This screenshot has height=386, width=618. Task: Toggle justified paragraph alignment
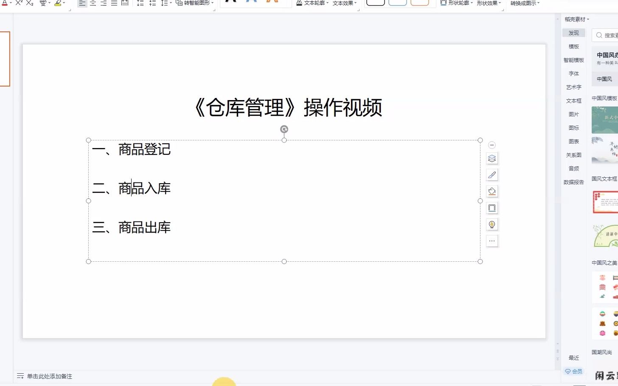pyautogui.click(x=114, y=3)
